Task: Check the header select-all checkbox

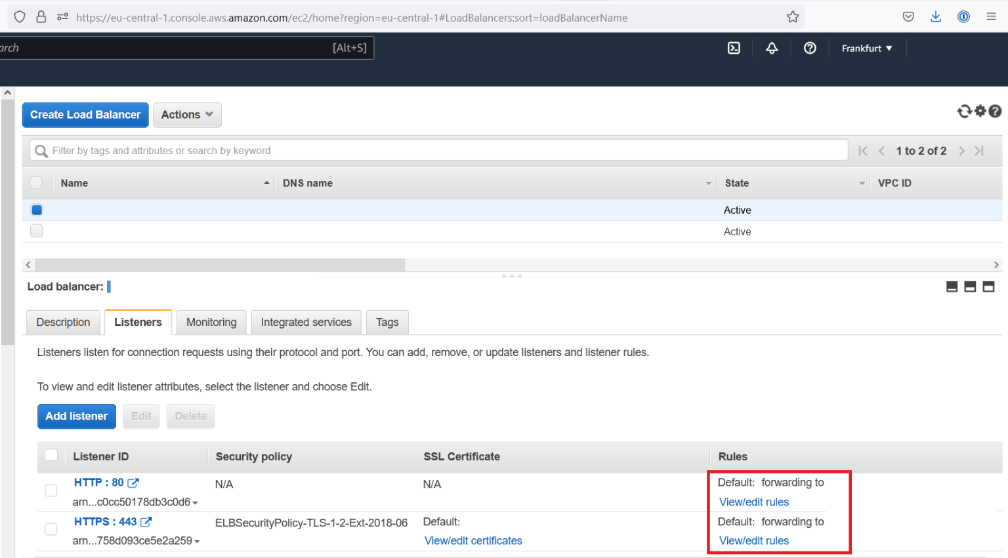Action: pos(36,182)
